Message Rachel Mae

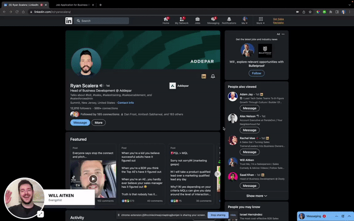pos(249,152)
